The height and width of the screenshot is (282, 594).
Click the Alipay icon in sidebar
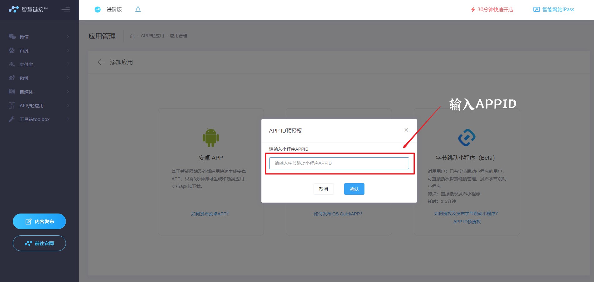12,64
